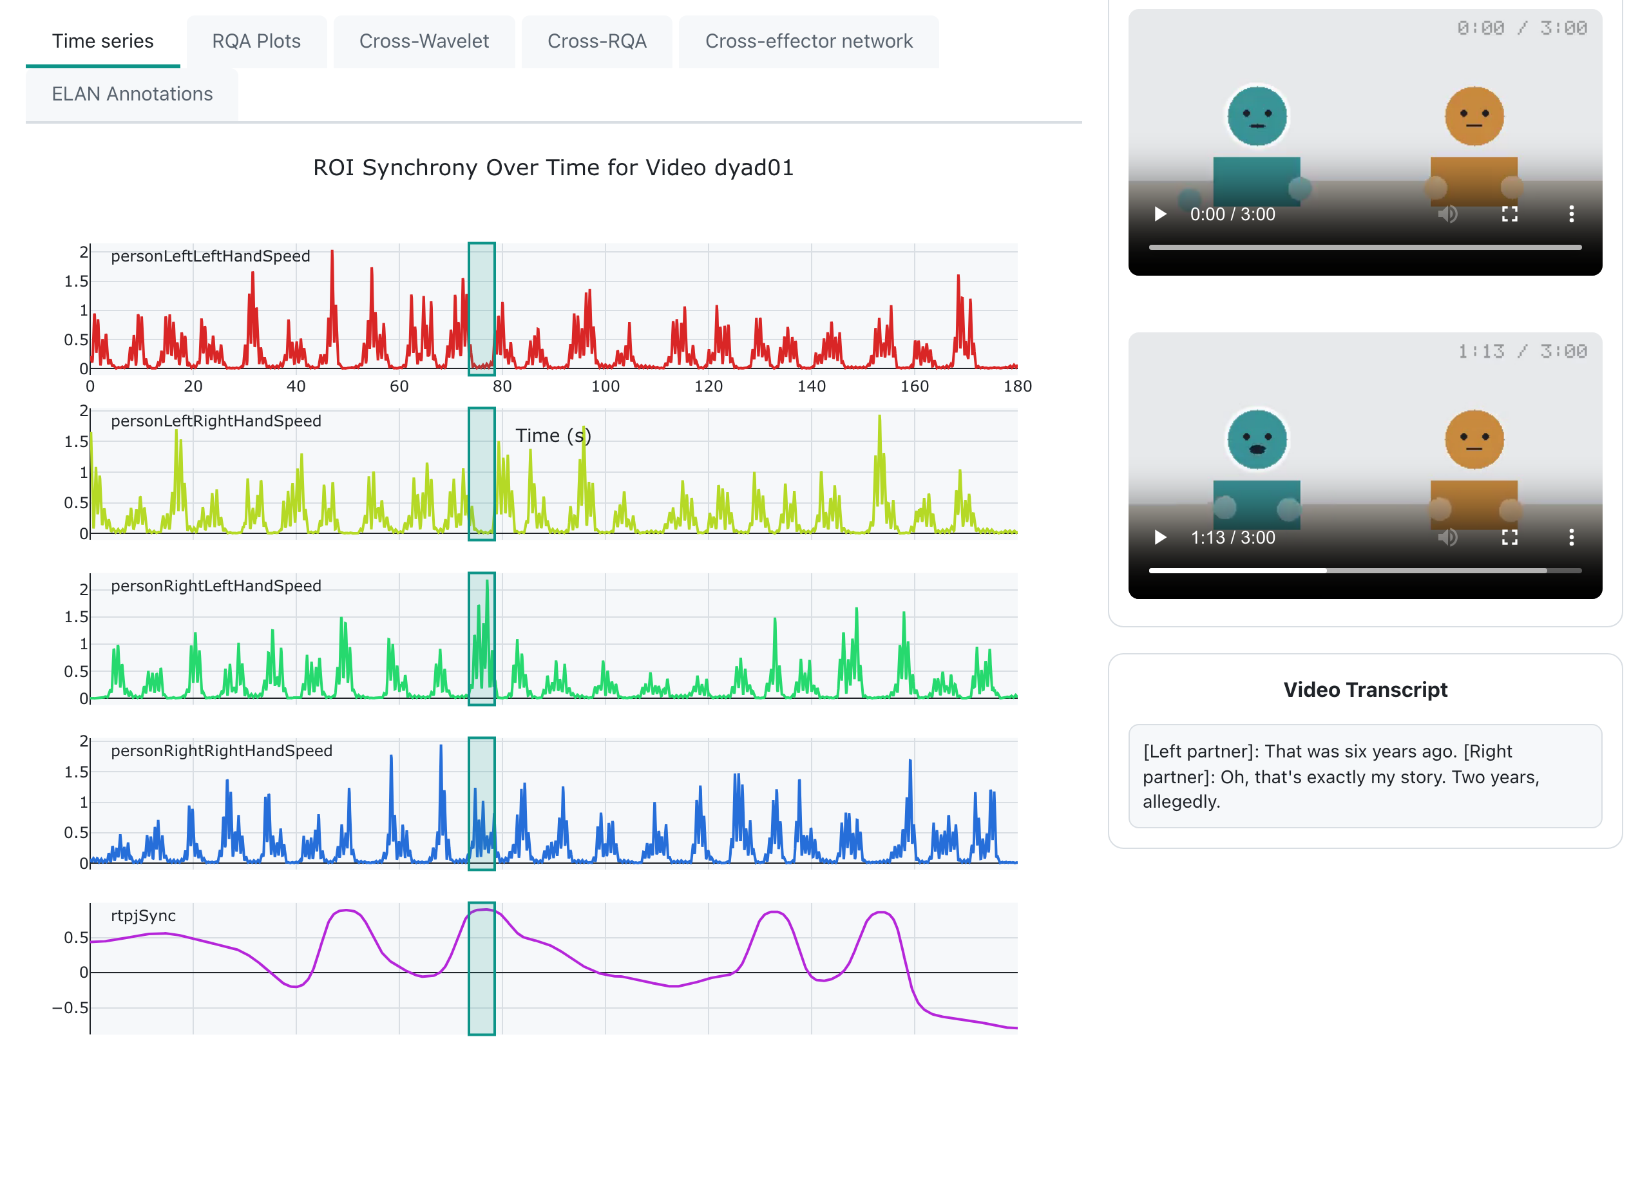Click the personLeftRightHandSpeed plot label
The height and width of the screenshot is (1180, 1649).
(216, 421)
